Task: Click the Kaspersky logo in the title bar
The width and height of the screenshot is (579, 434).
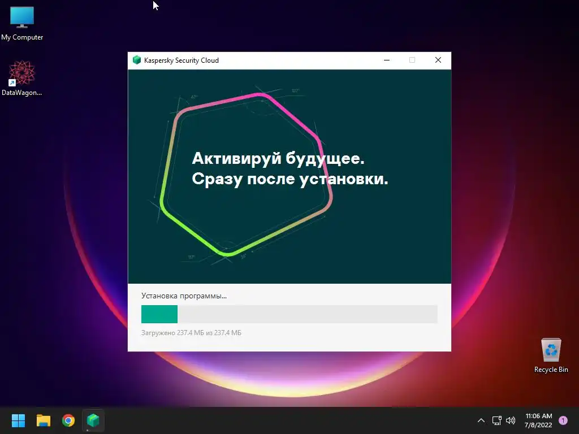Action: point(137,60)
